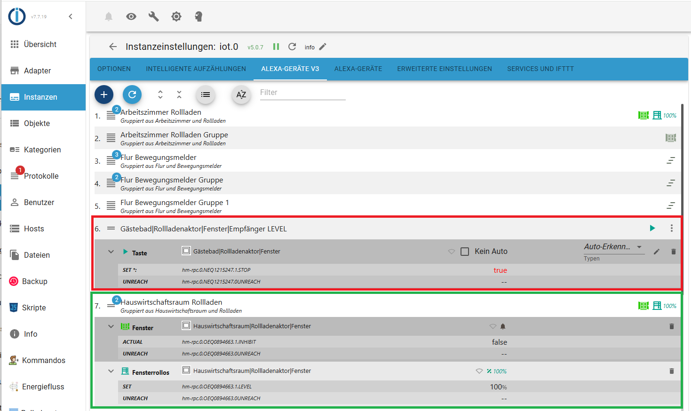Screen dimensions: 691x411
Task: Collapse the Fenster section chevron
Action: click(x=111, y=326)
